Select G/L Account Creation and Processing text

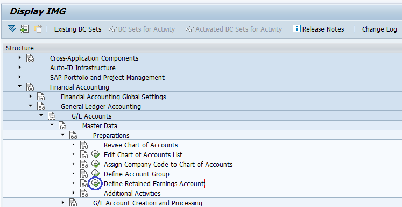click(147, 203)
